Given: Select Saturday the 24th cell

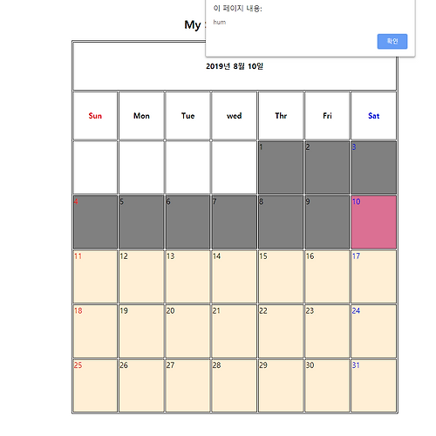Looking at the screenshot, I should 373,331.
